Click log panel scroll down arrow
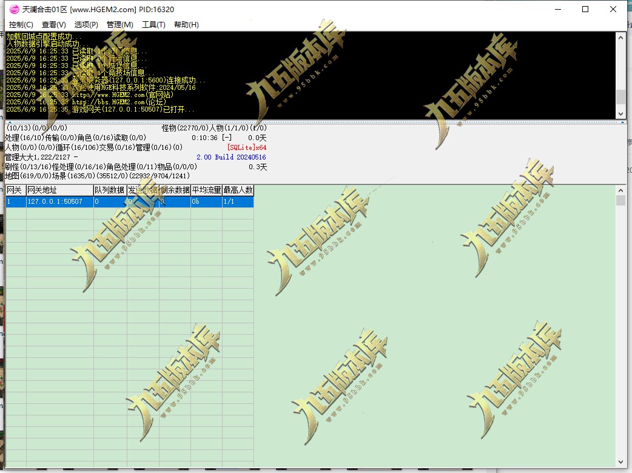 pyautogui.click(x=620, y=114)
